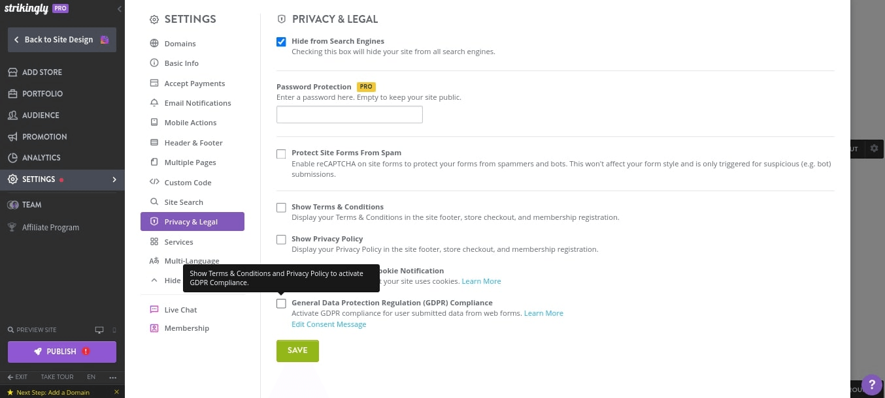The height and width of the screenshot is (398, 885).
Task: Open Custom Code via the code icon
Action: coord(154,182)
